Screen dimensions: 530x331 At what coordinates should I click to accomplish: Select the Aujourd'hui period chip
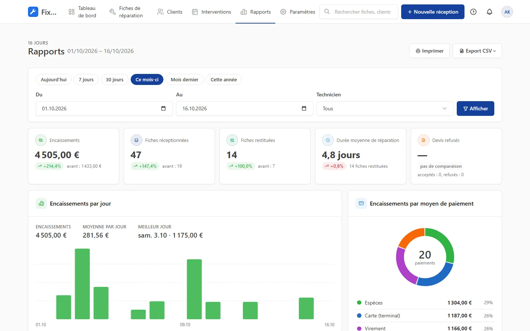[54, 79]
